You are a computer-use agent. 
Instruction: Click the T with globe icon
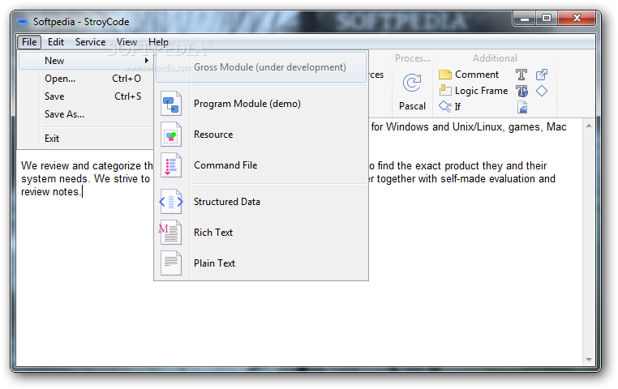point(521,91)
